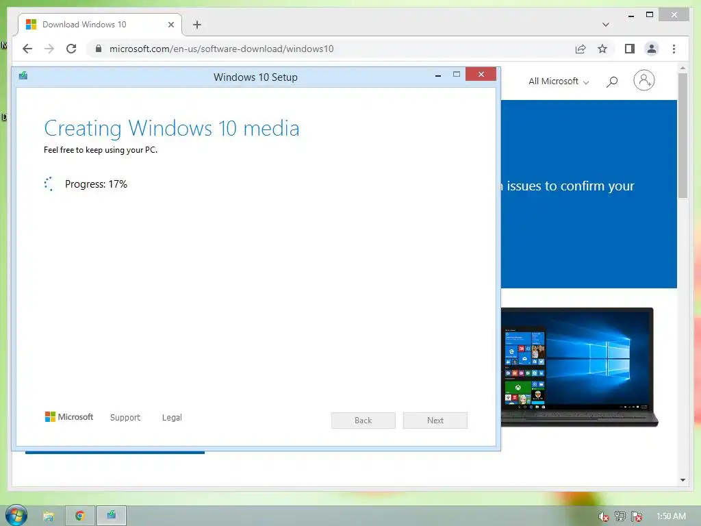Screen dimensions: 701x526
Task: Bookmark this page with the star
Action: tap(602, 49)
